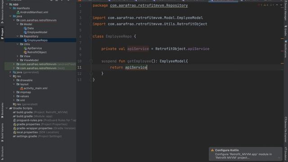Click the Kotlin object icon beside RetrofitObject
This screenshot has width=288, height=162.
(25, 52)
